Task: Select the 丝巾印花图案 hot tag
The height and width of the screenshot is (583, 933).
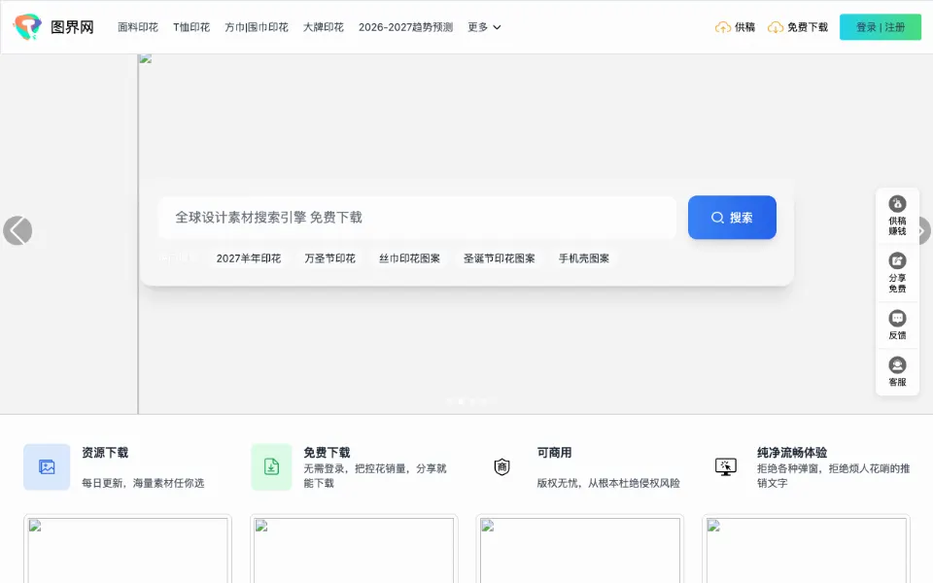Action: pyautogui.click(x=409, y=258)
